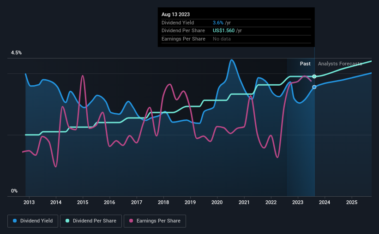Click the 2015 x-axis label
This screenshot has width=379, height=234.
[x=83, y=202]
